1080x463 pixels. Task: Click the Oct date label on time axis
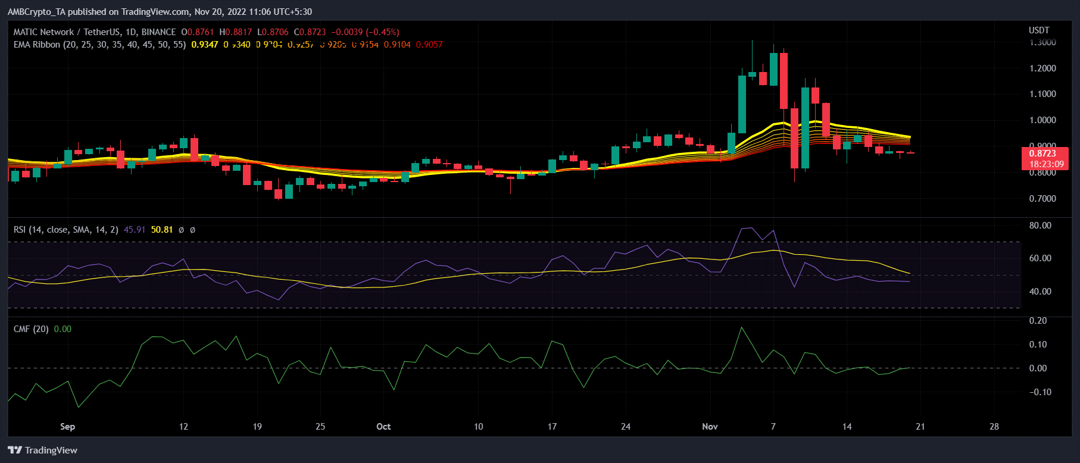[x=383, y=427]
